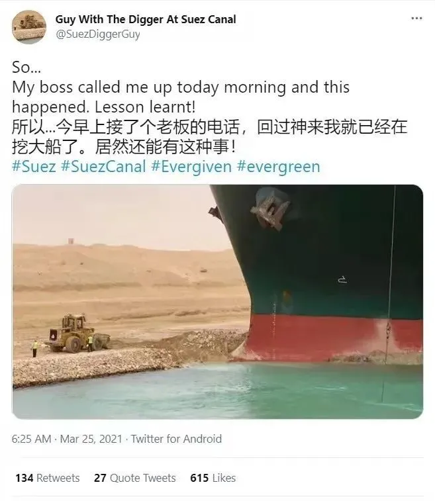View the 615 Likes list
435x501 pixels.
click(213, 478)
